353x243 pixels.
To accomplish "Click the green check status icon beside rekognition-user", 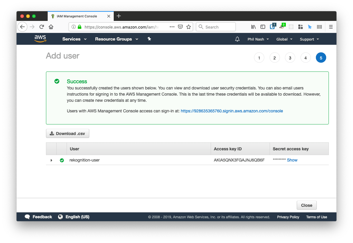I will coord(62,160).
